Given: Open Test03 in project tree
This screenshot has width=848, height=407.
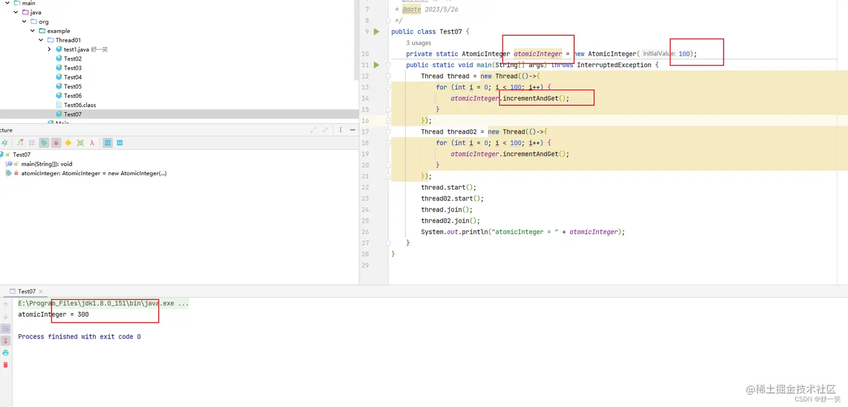Looking at the screenshot, I should pos(72,68).
